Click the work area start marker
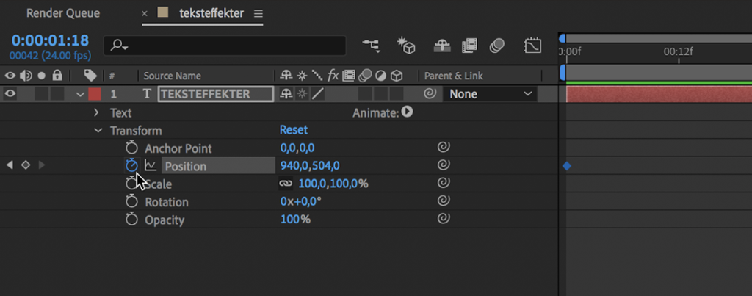This screenshot has width=752, height=296. pyautogui.click(x=563, y=73)
